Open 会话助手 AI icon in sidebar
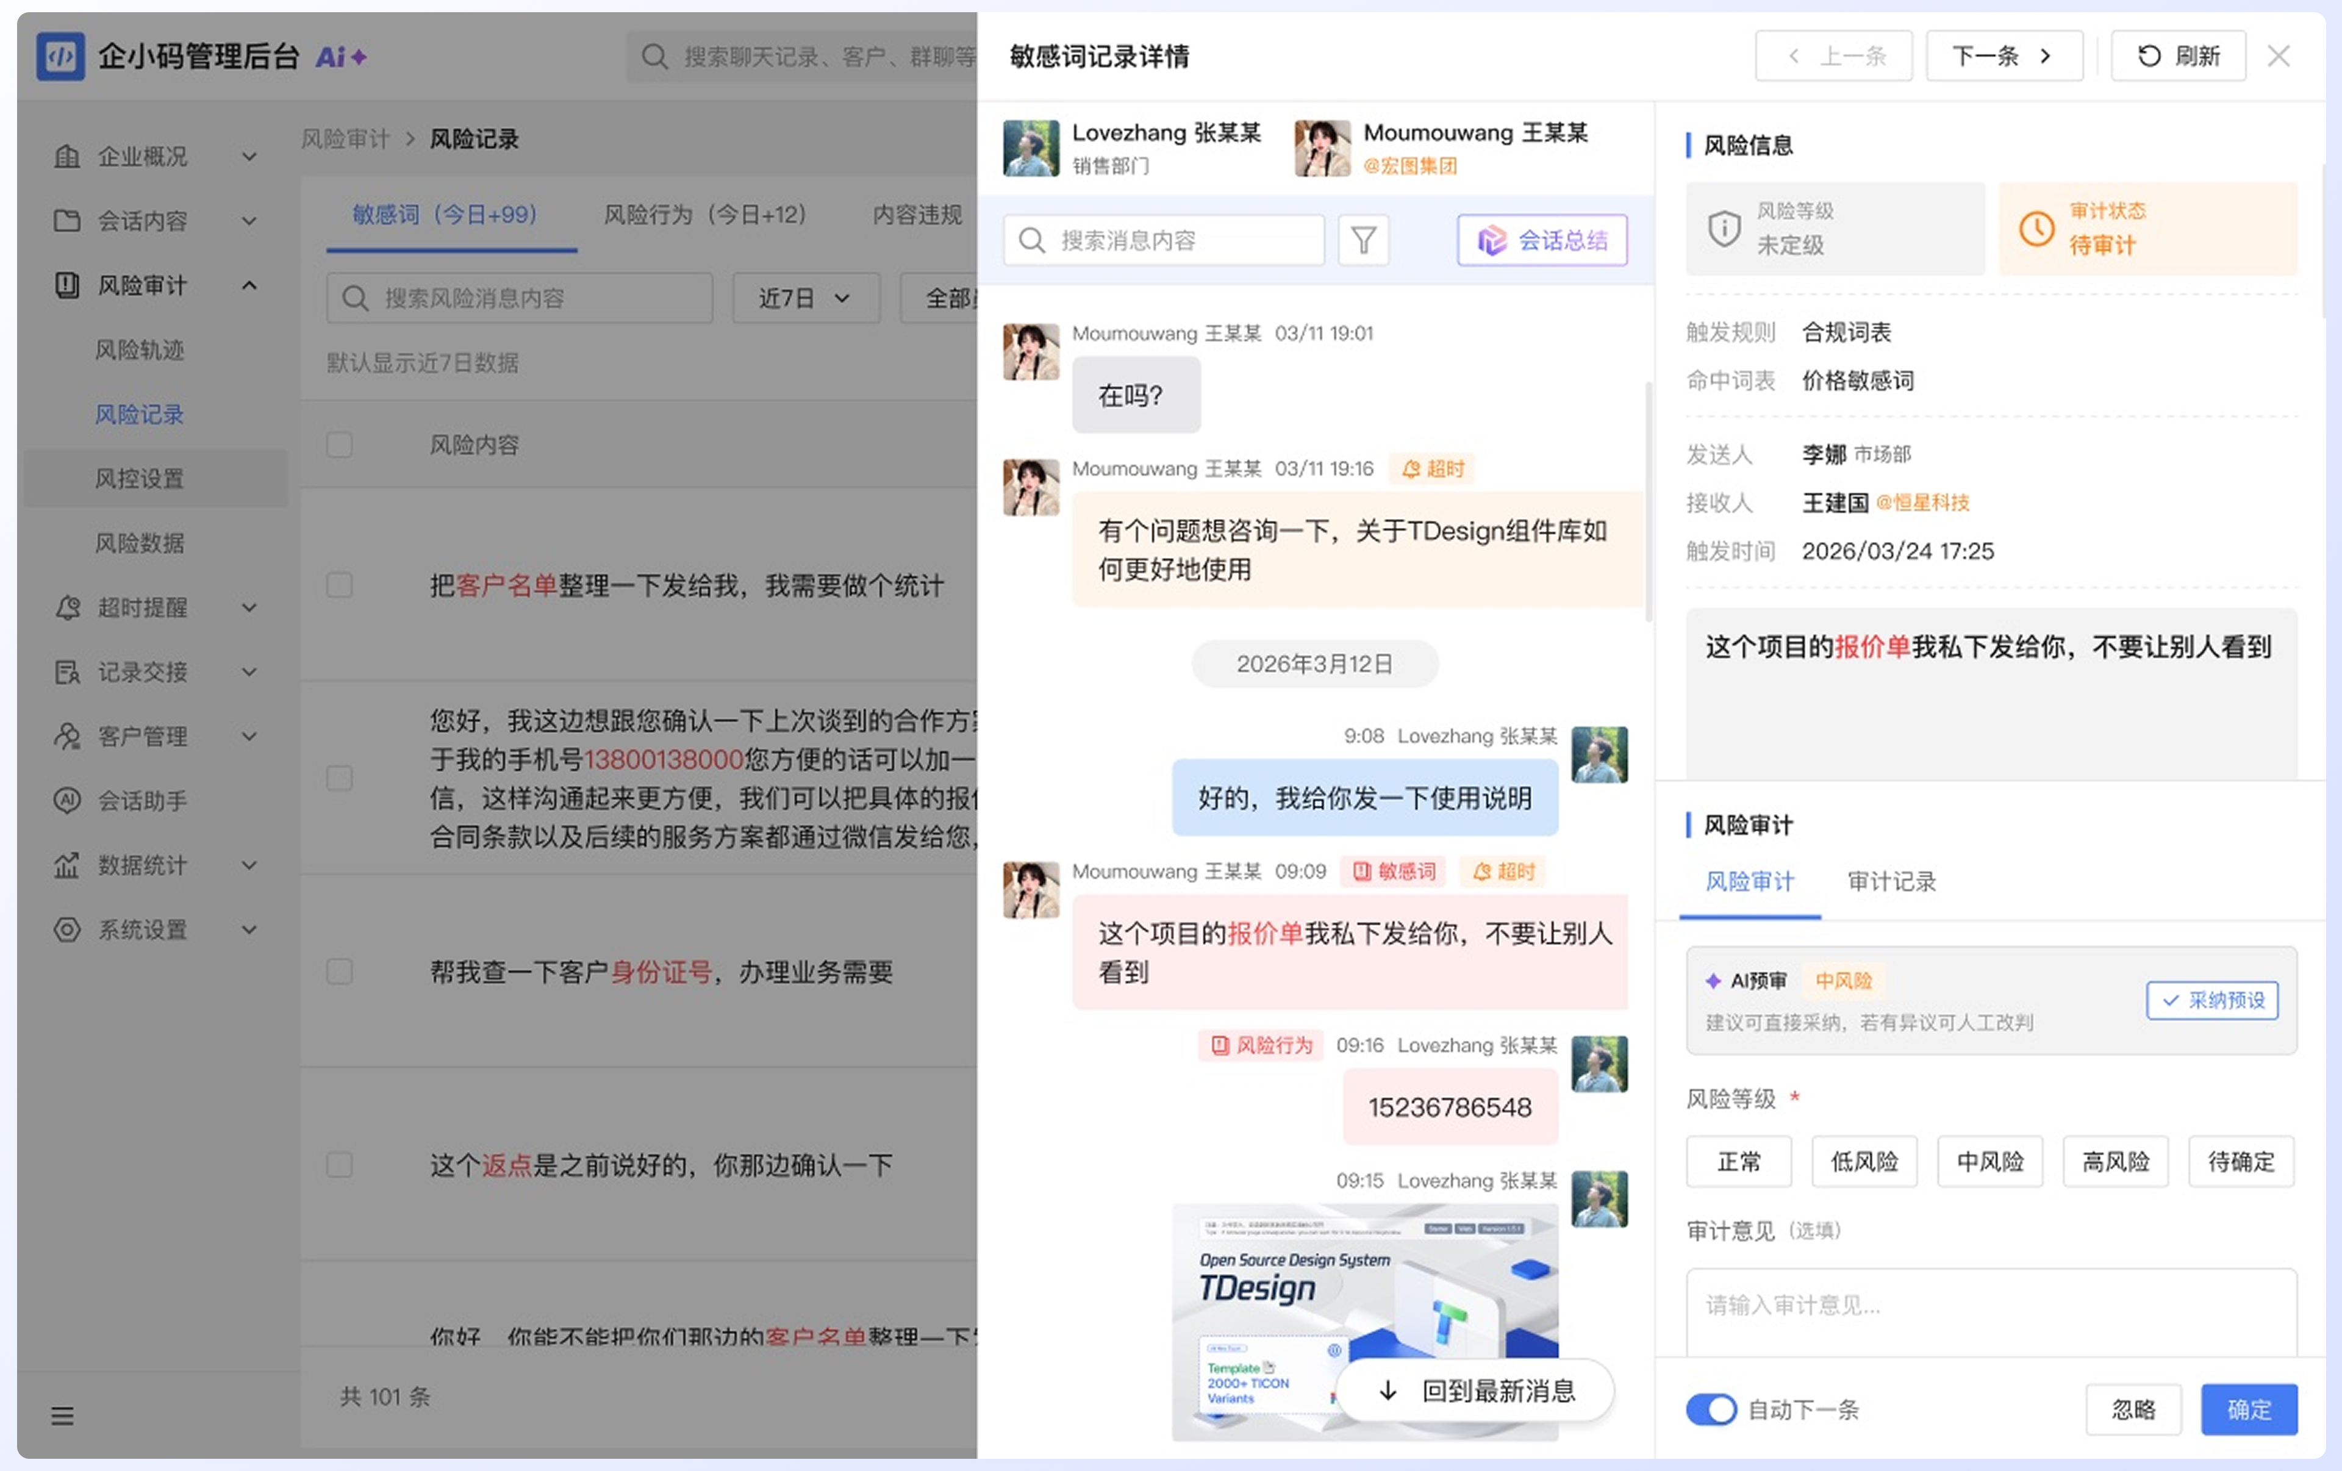 point(67,800)
